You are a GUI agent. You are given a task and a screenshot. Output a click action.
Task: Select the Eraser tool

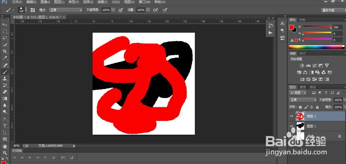[5, 92]
